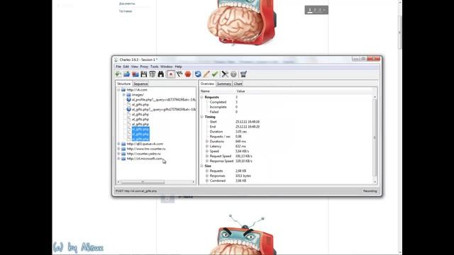The height and width of the screenshot is (255, 454).
Task: Click the Overview panel vertical scrollbar
Action: (375, 137)
